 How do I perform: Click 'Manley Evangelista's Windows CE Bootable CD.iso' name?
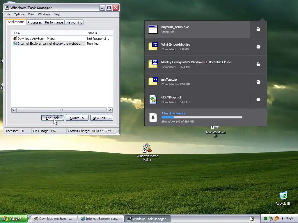196,62
